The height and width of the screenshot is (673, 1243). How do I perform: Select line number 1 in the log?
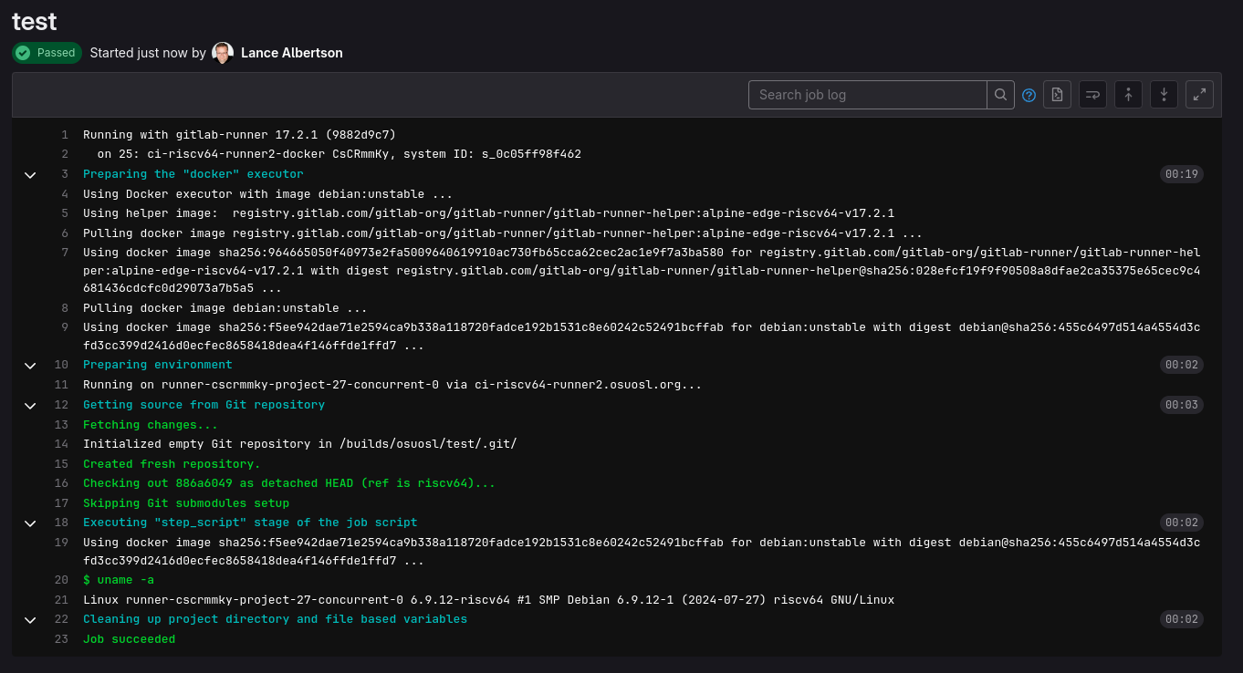click(x=65, y=135)
